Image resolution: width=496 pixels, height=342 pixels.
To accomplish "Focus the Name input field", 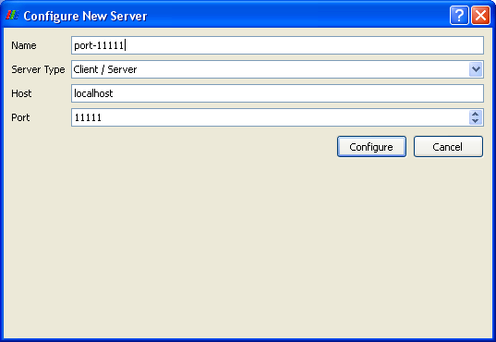I will coord(277,45).
